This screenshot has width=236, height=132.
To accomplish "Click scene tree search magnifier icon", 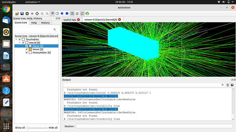I will (55, 29).
